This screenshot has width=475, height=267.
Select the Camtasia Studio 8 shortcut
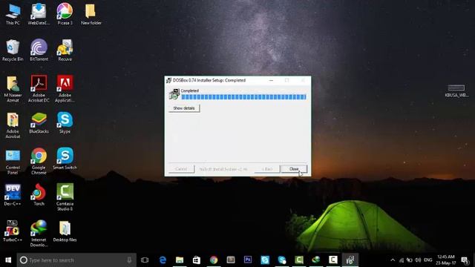click(65, 197)
